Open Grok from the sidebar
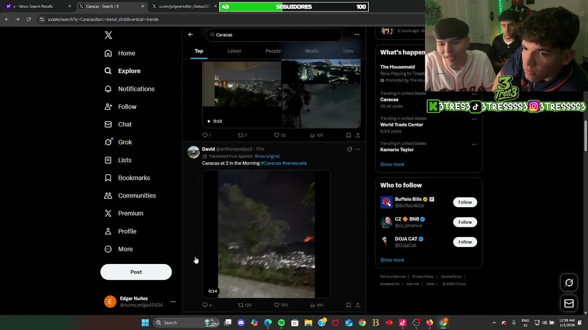588x330 pixels. [x=118, y=142]
